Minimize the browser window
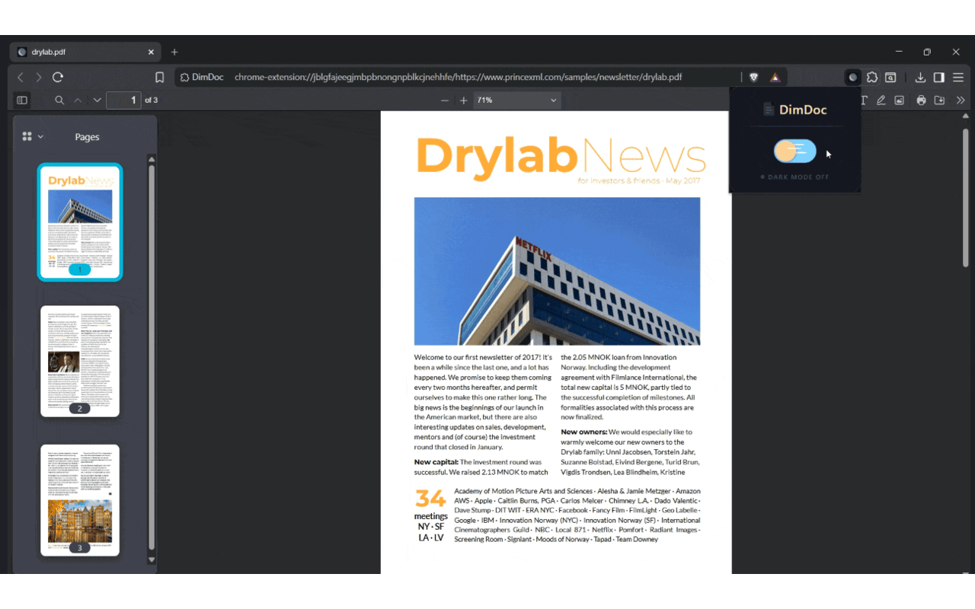The image size is (975, 609). tap(900, 52)
